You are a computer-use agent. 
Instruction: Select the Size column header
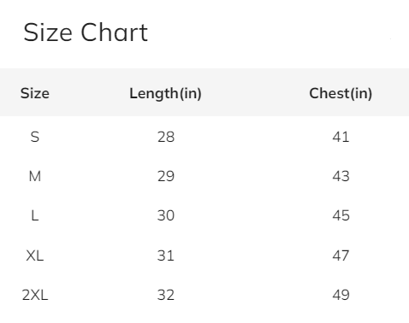click(x=35, y=93)
